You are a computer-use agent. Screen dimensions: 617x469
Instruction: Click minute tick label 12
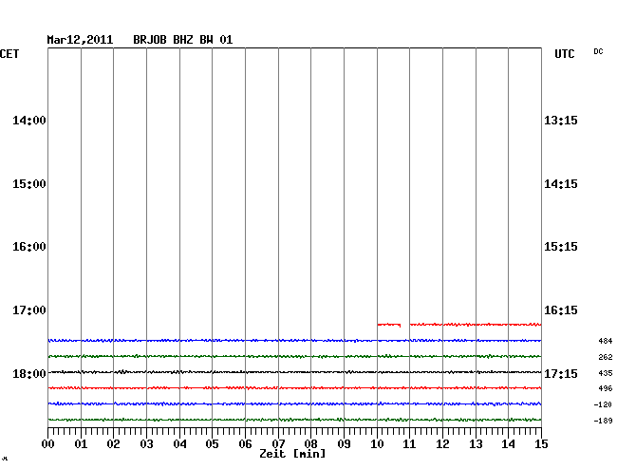442,444
